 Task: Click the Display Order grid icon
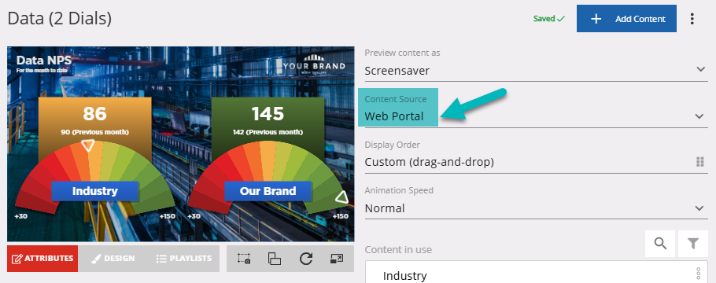(x=699, y=162)
